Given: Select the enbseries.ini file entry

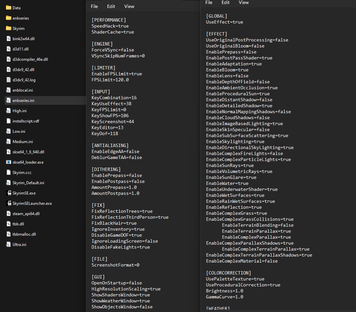Looking at the screenshot, I should [23, 100].
